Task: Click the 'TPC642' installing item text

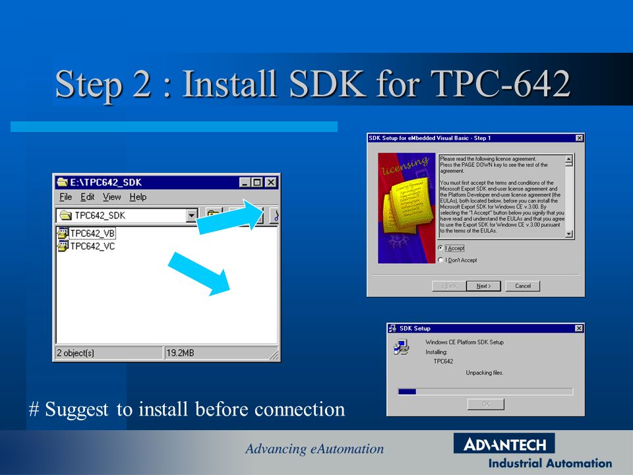Action: tap(443, 362)
